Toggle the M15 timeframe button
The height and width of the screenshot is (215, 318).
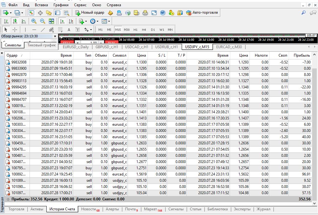(x=118, y=30)
